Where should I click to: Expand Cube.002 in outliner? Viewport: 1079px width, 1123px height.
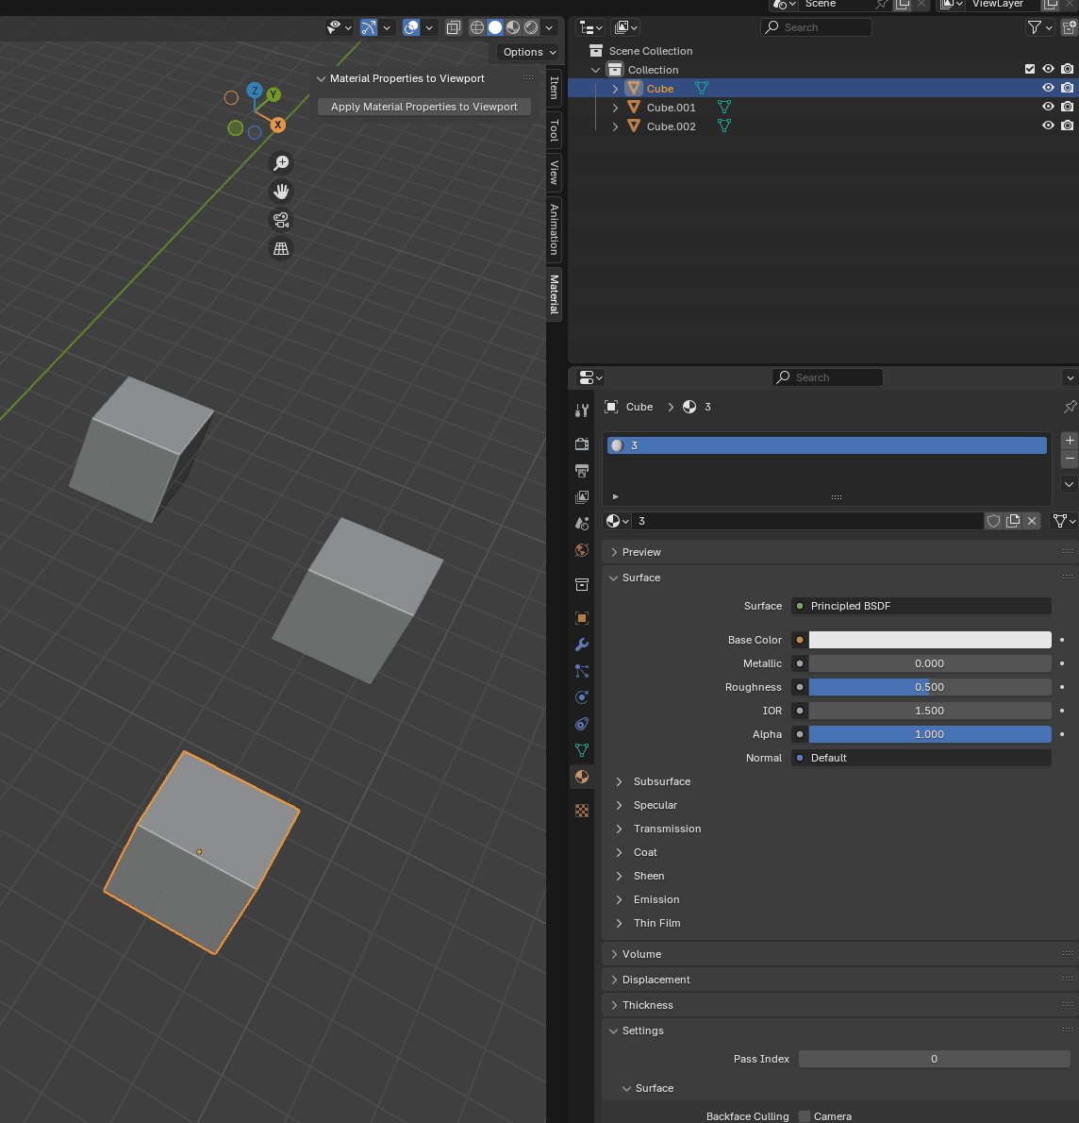[x=615, y=126]
